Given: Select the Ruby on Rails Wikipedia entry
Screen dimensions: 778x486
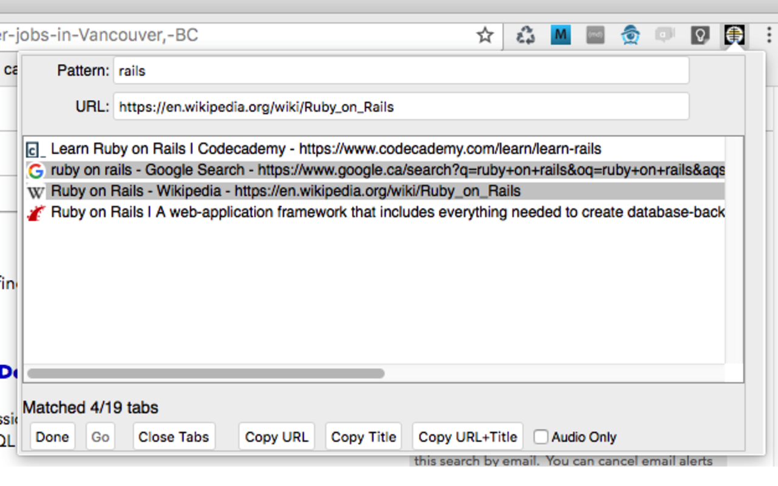Looking at the screenshot, I should pos(286,191).
